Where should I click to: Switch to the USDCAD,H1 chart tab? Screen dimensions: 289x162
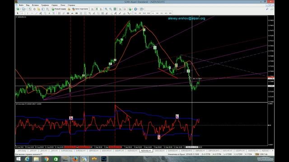tap(160, 151)
